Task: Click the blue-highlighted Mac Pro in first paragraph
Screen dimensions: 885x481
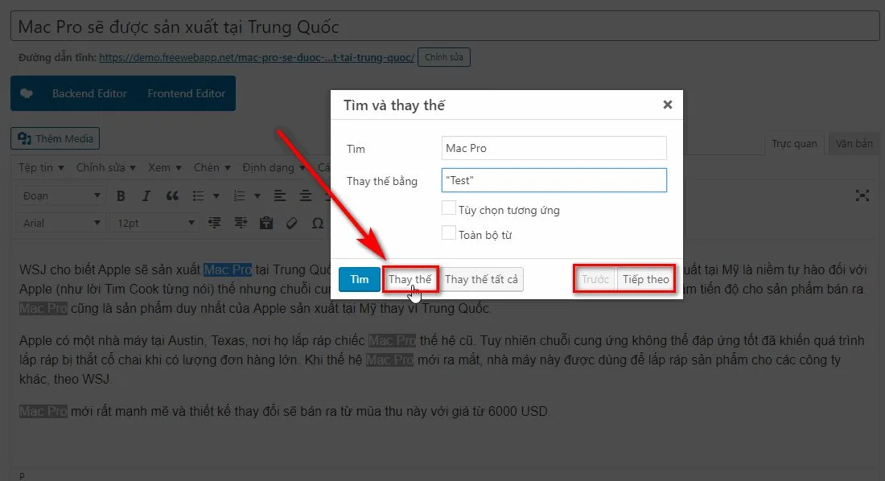Action: pyautogui.click(x=228, y=269)
